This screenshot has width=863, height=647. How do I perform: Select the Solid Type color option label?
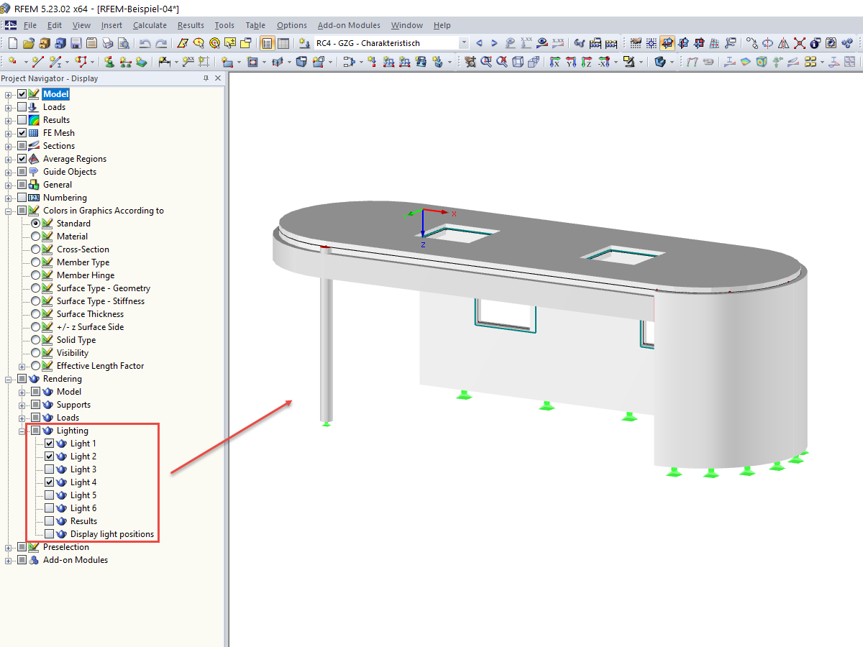pos(76,340)
